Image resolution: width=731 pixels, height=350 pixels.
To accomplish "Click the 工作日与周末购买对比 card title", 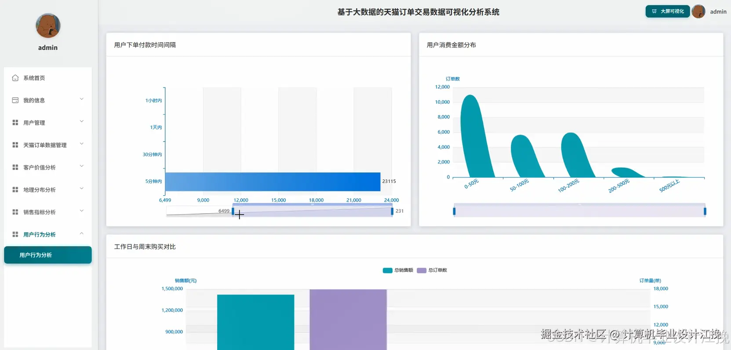I will [x=145, y=247].
